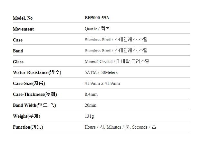Click the Band row label

(x=18, y=51)
